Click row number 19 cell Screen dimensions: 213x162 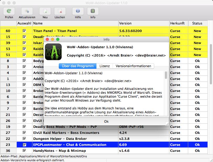click(x=8, y=127)
